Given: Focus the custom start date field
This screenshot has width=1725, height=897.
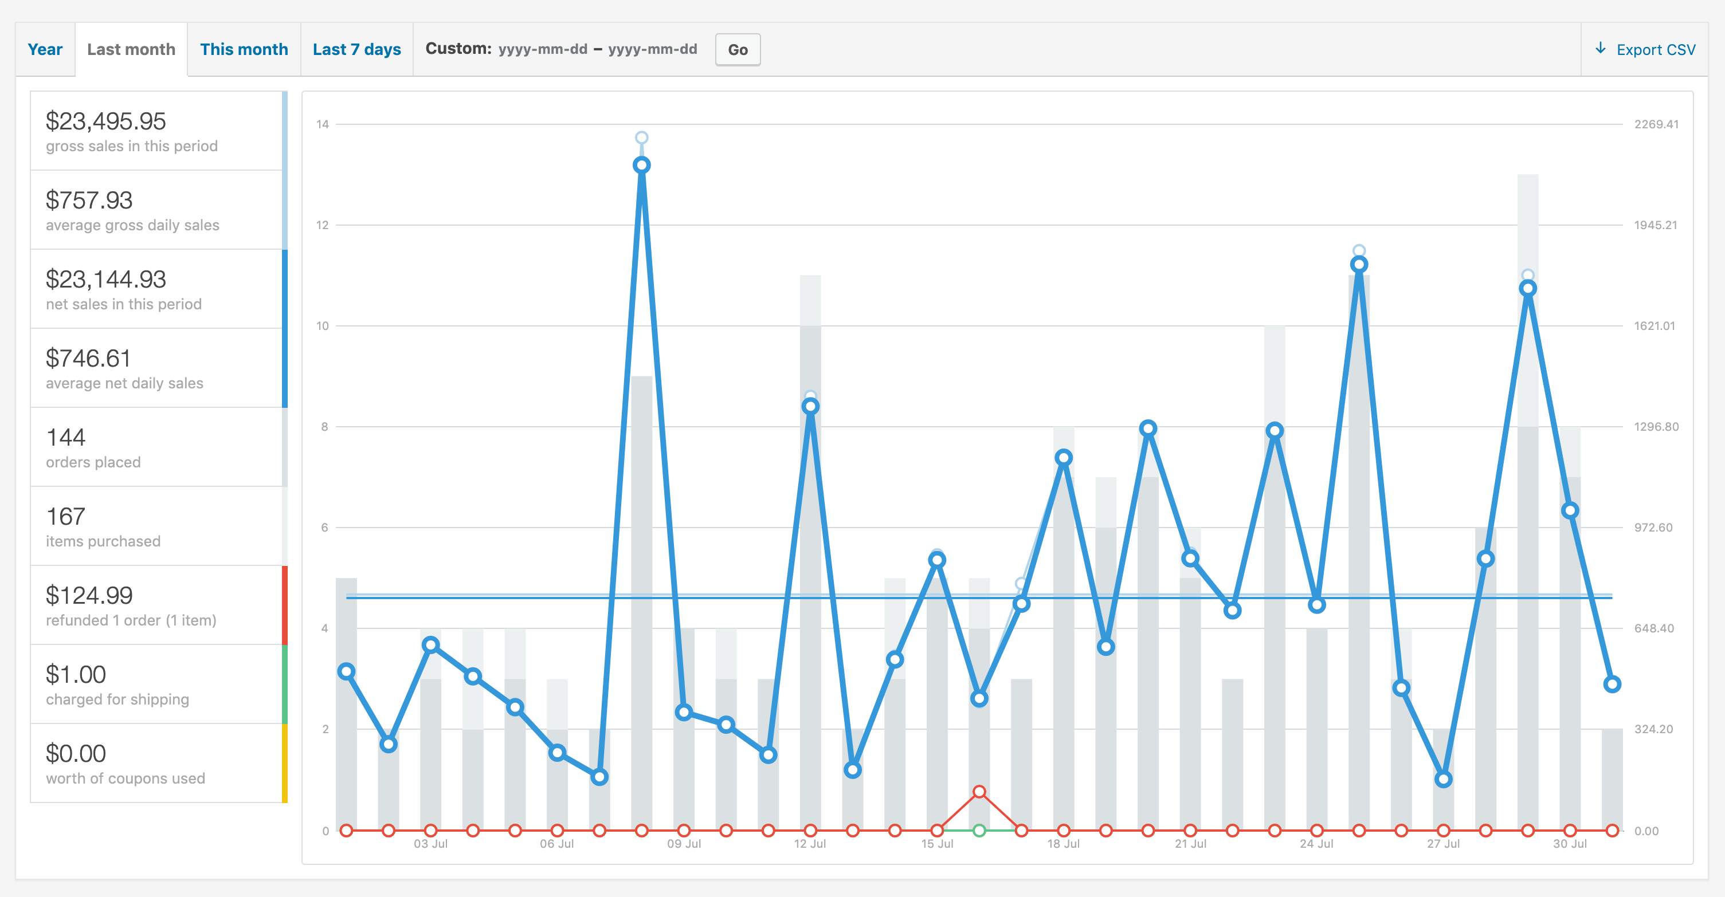Looking at the screenshot, I should (542, 49).
